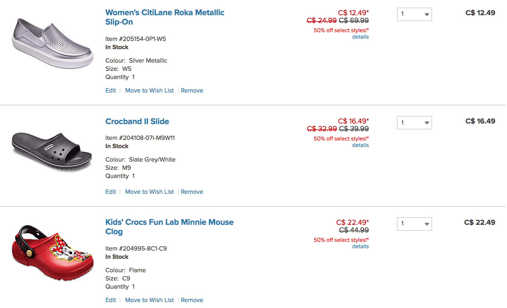The height and width of the screenshot is (308, 507).
Task: View promo details for the C$ 12.49 item
Action: point(360,37)
